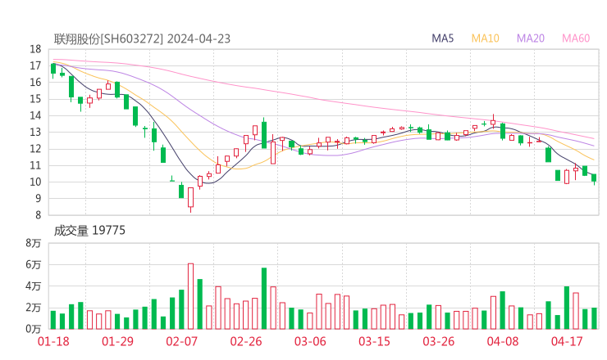
Task: Select the 03-15 date label
Action: pos(373,342)
